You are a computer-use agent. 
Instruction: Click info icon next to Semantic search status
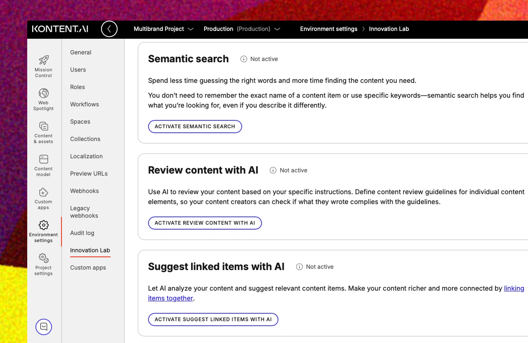click(x=244, y=59)
